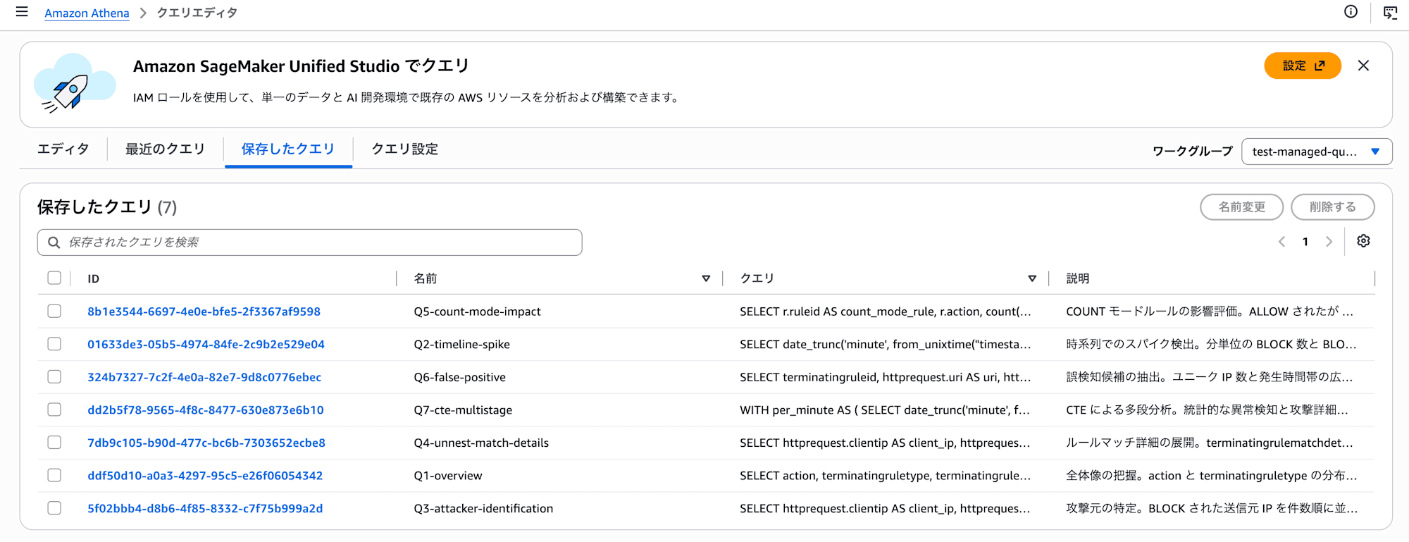Tick the Q3-attacker-identification checkbox
The image size is (1409, 542).
54,507
